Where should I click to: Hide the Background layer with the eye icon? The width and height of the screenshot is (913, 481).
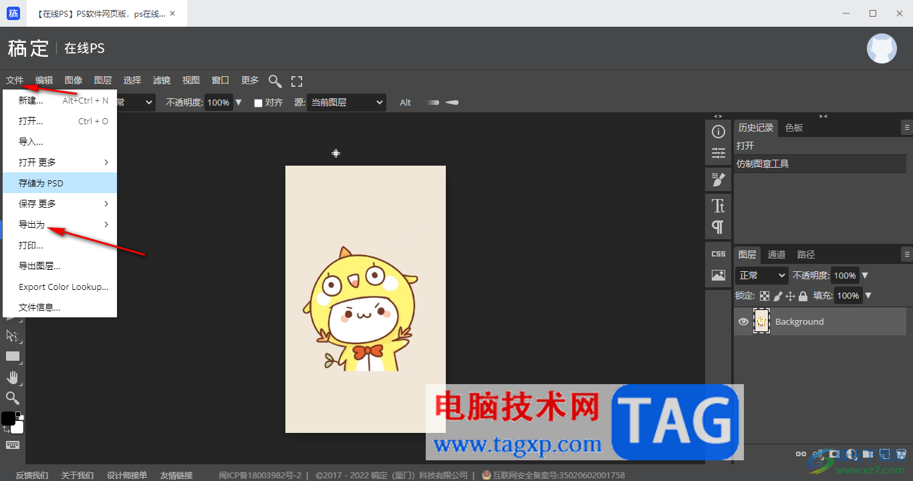point(743,322)
